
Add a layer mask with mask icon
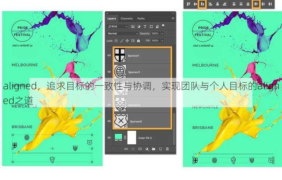(x=140, y=149)
